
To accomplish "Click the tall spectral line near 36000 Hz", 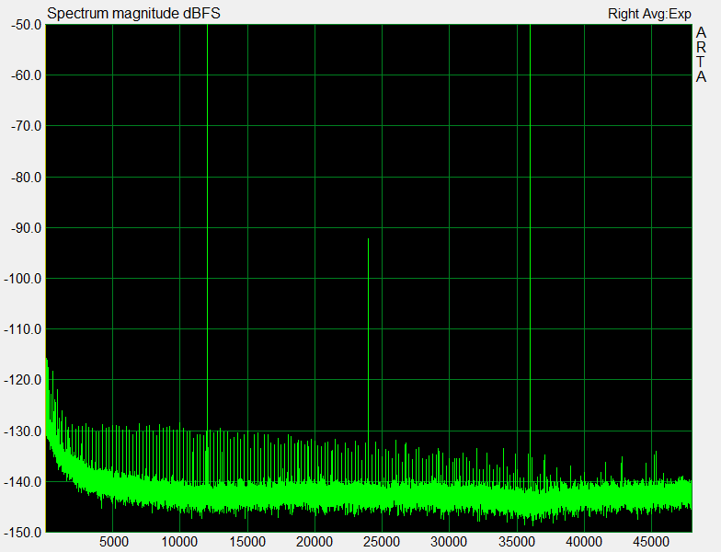I will [x=530, y=253].
